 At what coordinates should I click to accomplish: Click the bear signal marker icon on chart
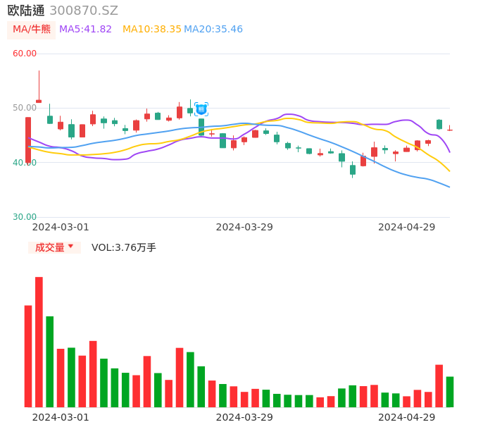tap(201, 109)
